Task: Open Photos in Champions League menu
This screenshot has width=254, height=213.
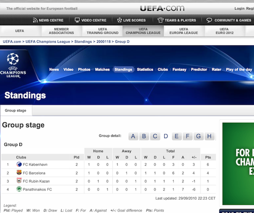Action: pyautogui.click(x=84, y=69)
